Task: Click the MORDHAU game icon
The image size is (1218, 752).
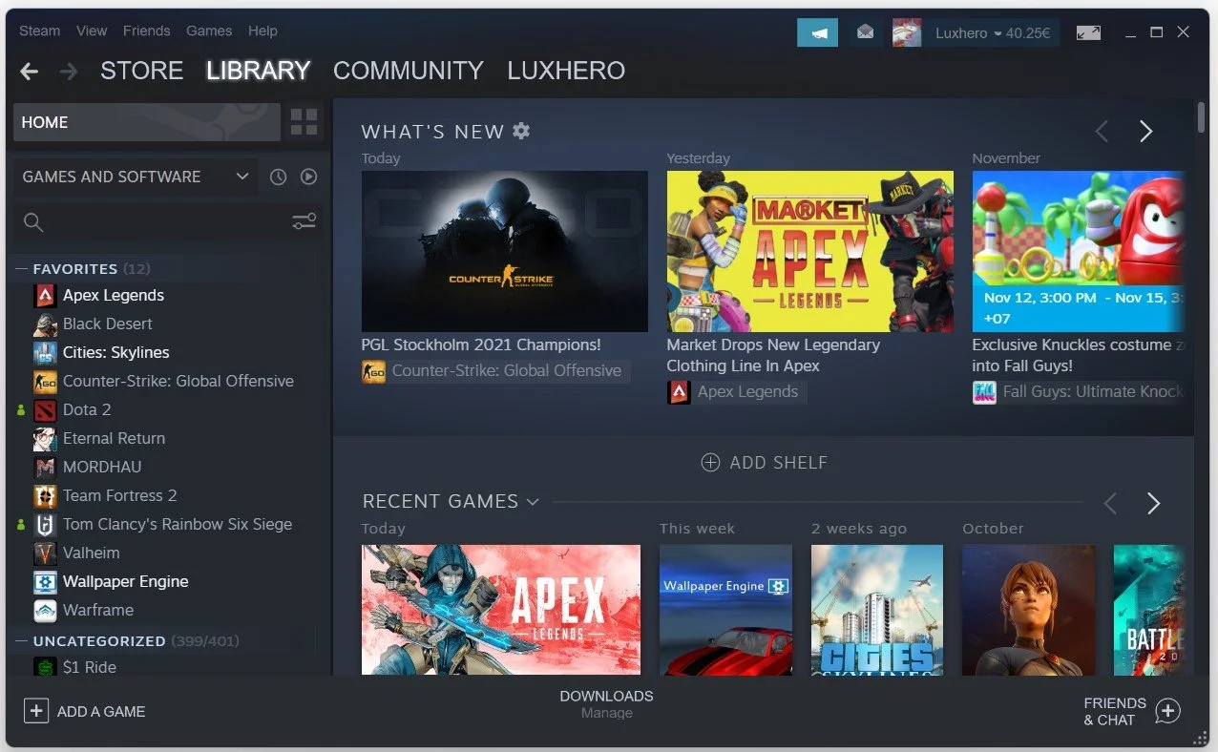Action: click(45, 468)
